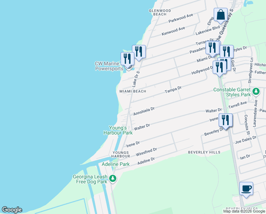Image resolution: width=266 pixels, height=214 pixels.
Task: Select Constable Garret Styles Park tree icon
Action: point(256,92)
